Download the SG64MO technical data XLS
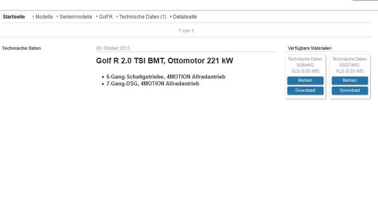Image resolution: width=378 pixels, height=198 pixels. pyautogui.click(x=305, y=91)
